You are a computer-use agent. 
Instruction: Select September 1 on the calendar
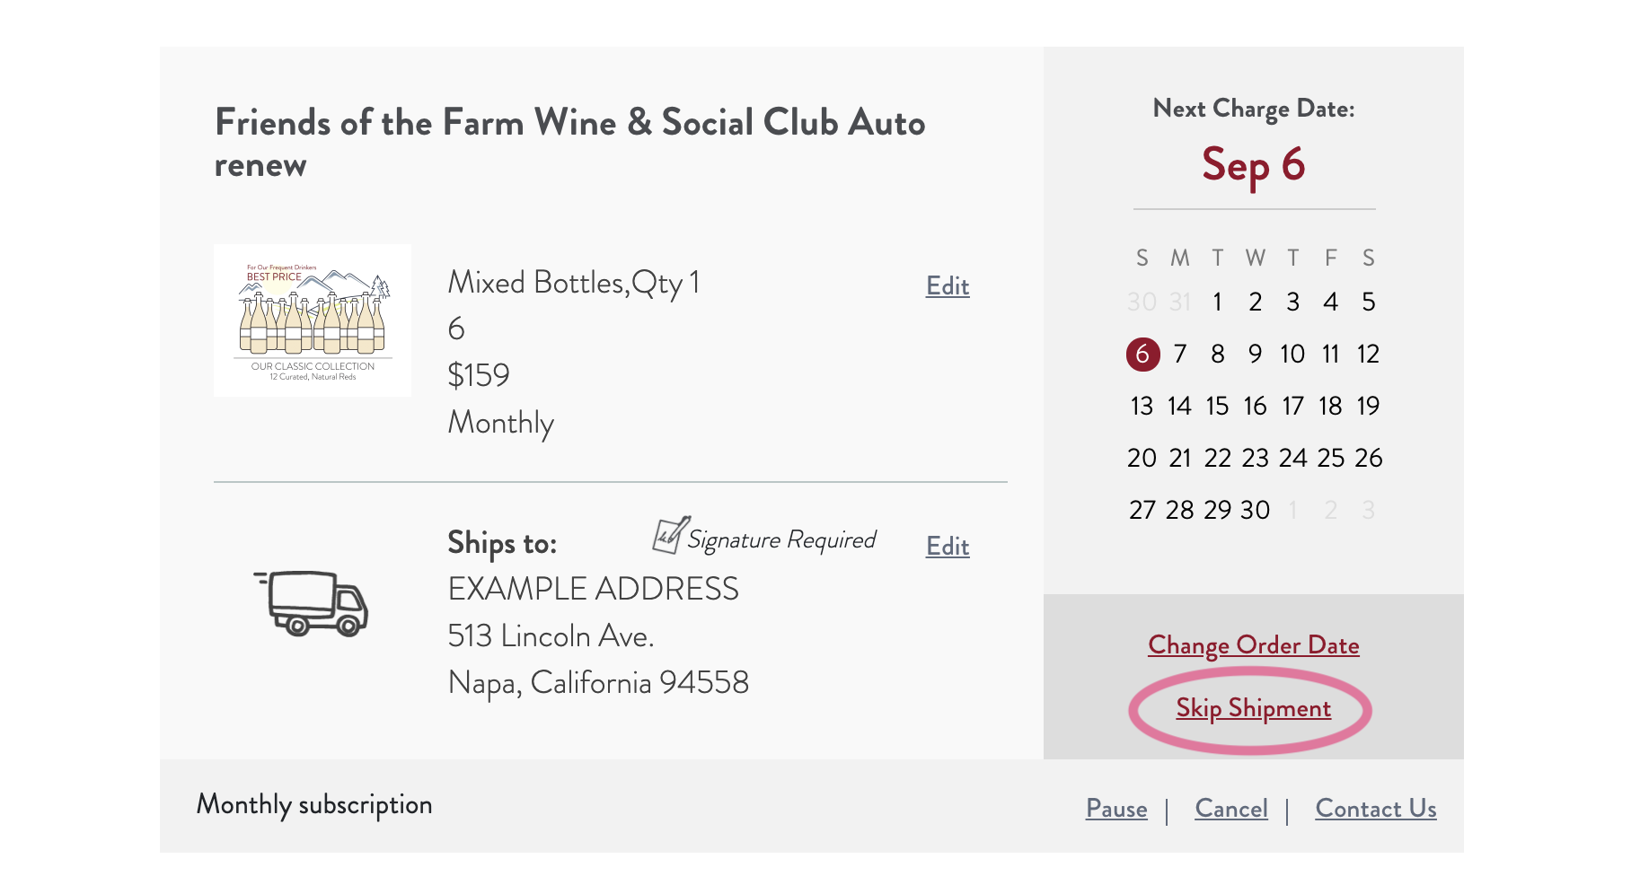click(x=1217, y=302)
